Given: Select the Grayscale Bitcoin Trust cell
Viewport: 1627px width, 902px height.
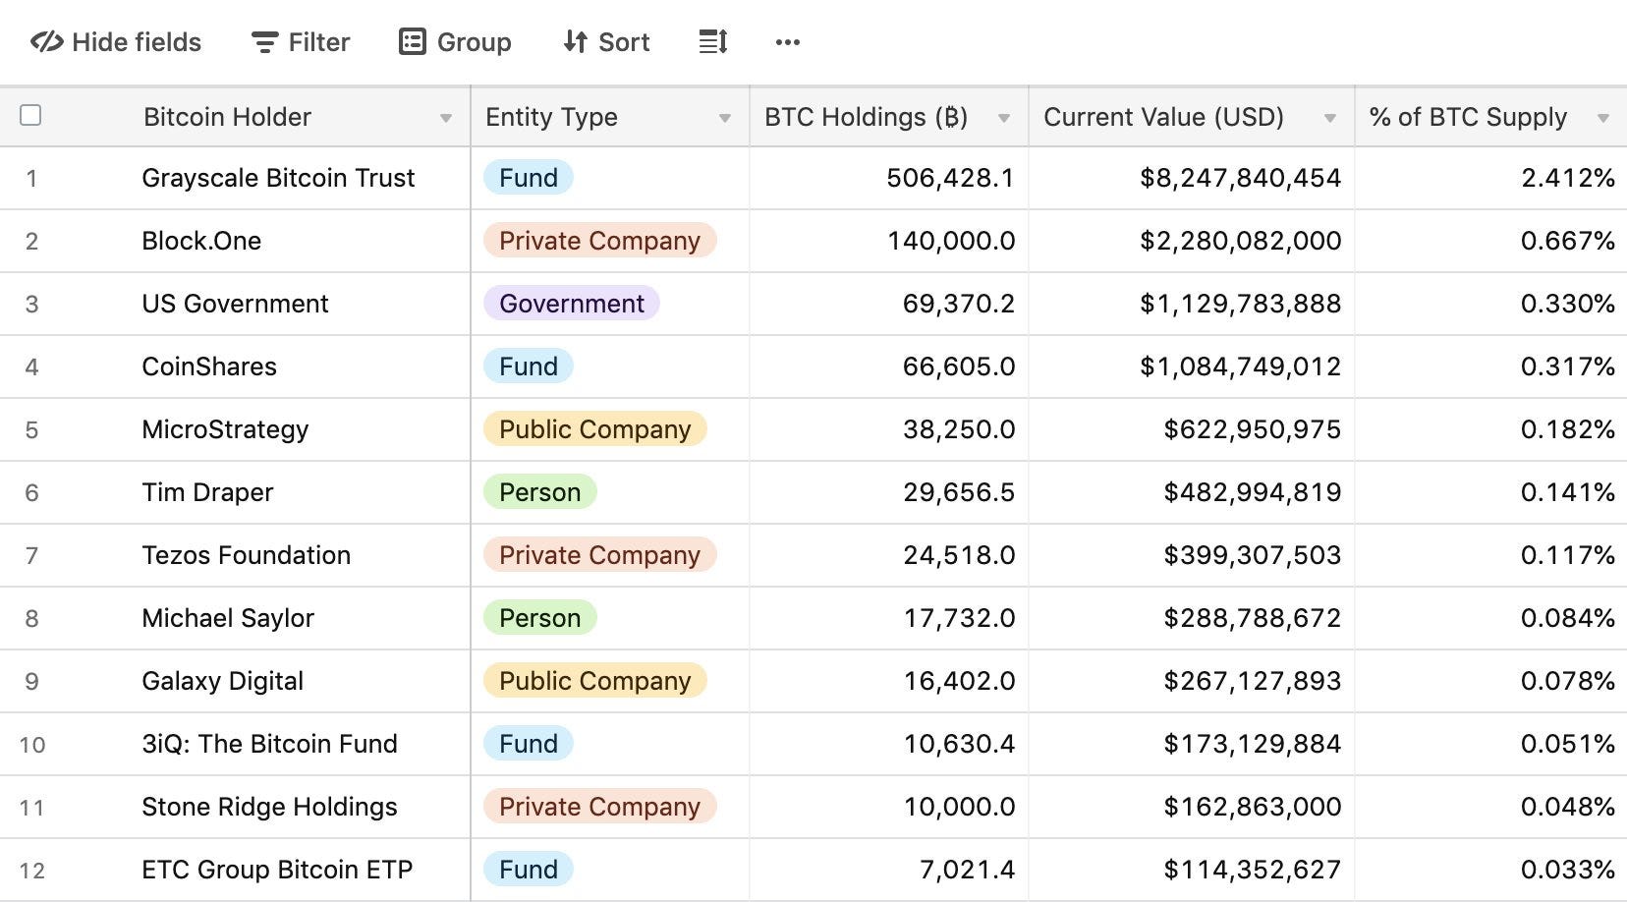Looking at the screenshot, I should tap(278, 178).
